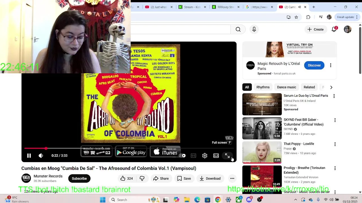This screenshot has width=362, height=203.
Task: Open options for SKYND Columbine video
Action: [335, 120]
